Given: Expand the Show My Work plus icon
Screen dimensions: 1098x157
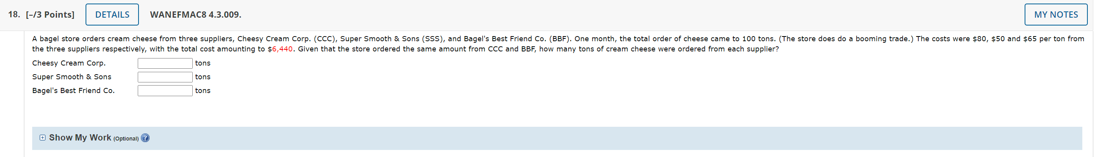Looking at the screenshot, I should [x=43, y=138].
